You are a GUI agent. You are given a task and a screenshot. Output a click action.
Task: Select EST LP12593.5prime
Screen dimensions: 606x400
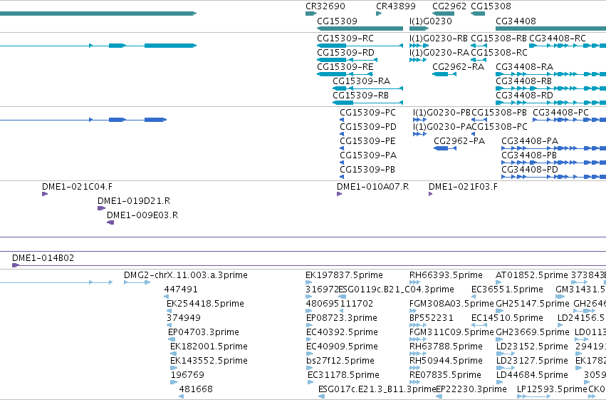coord(534,396)
